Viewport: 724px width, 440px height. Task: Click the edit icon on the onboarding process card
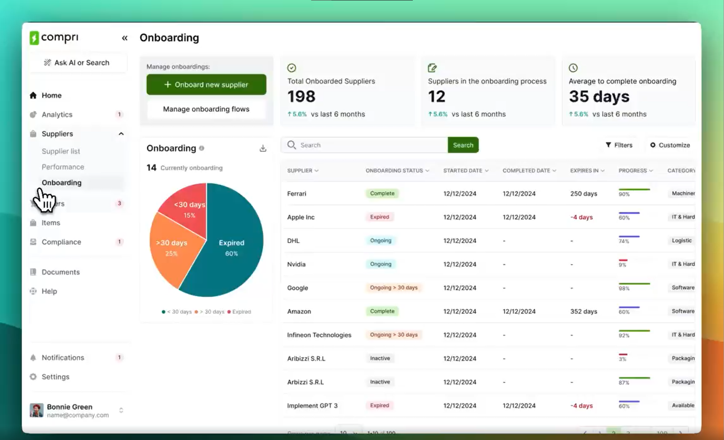[432, 68]
